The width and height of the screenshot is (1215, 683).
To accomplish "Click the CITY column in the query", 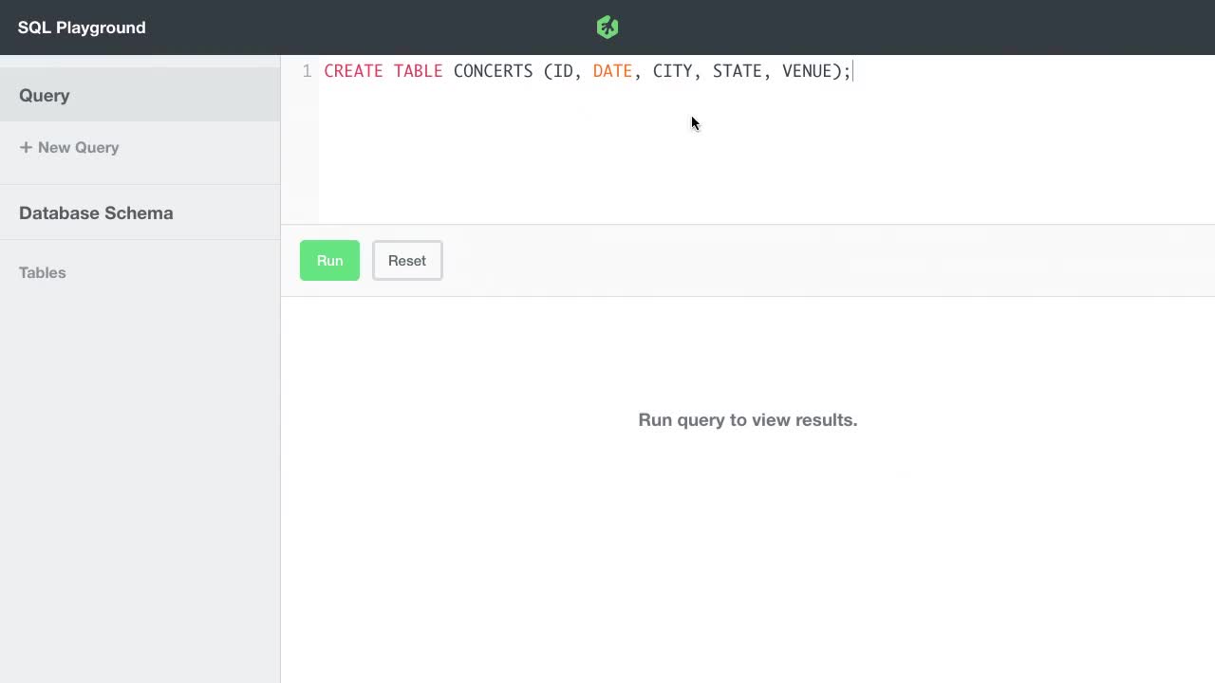I will (x=673, y=71).
